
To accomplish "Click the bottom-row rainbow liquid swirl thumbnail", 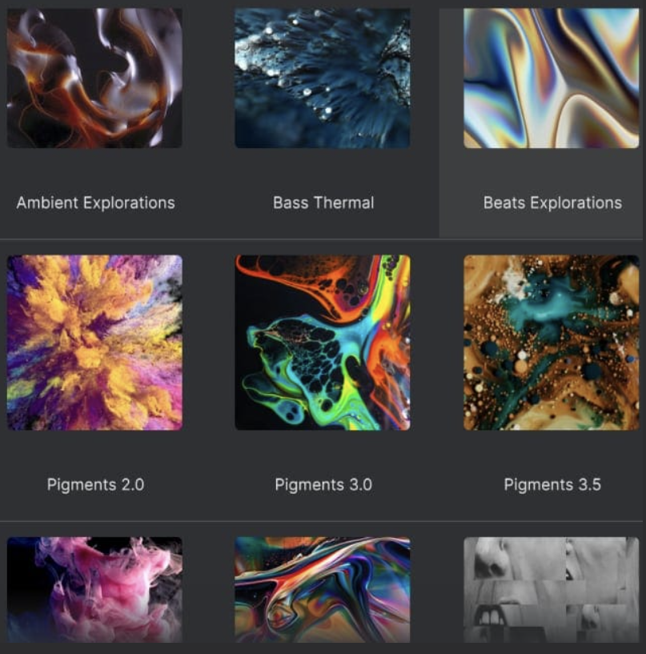I will point(322,589).
